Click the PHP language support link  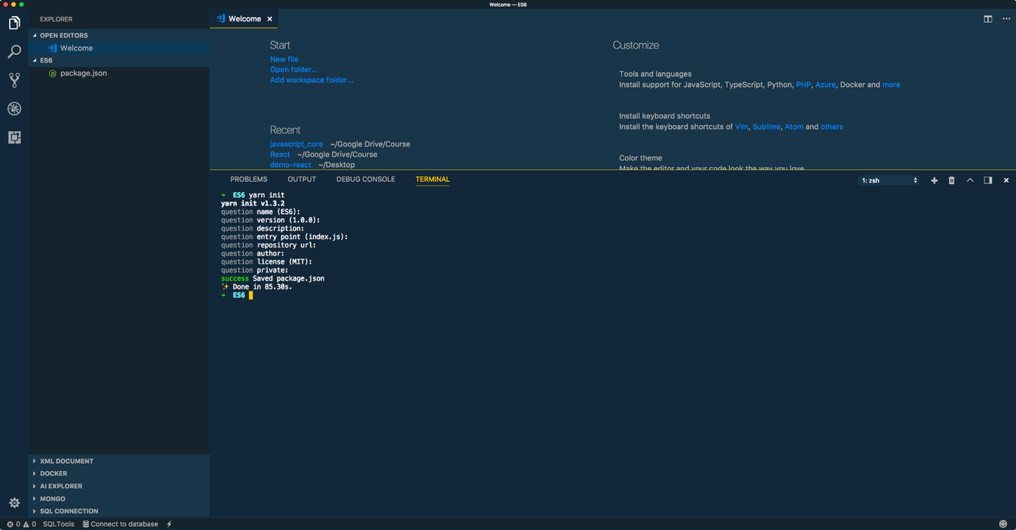[803, 85]
